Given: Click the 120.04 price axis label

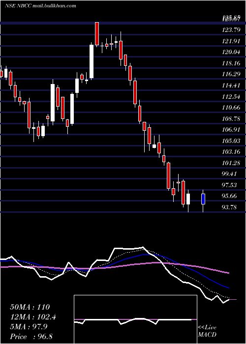Looking at the screenshot, I should [231, 52].
